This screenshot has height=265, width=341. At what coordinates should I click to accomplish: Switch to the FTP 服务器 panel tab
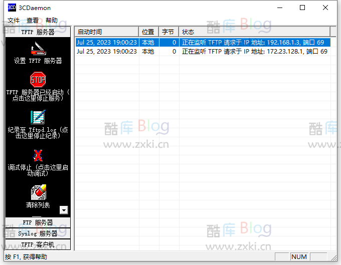point(38,222)
